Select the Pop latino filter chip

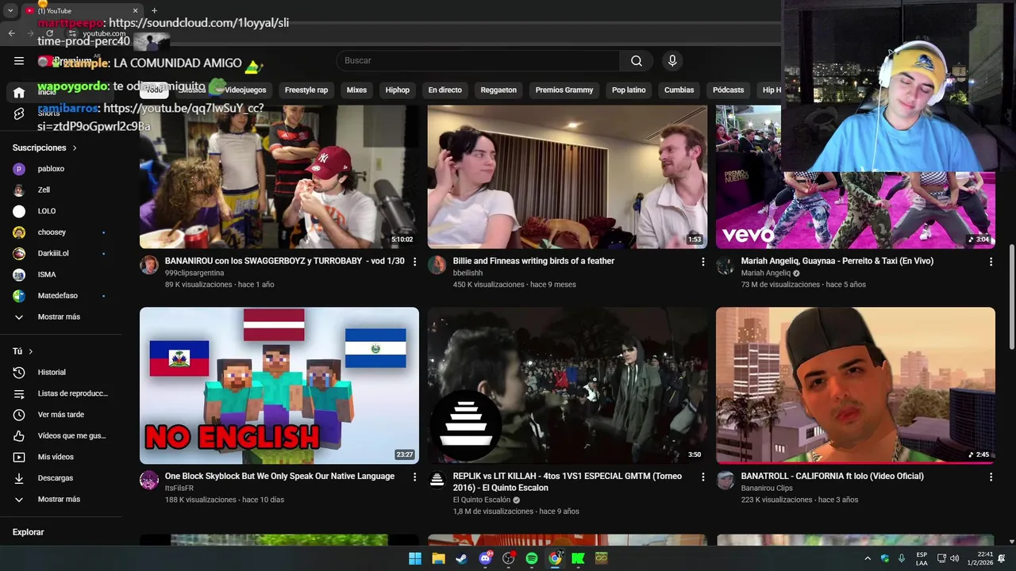pyautogui.click(x=629, y=90)
